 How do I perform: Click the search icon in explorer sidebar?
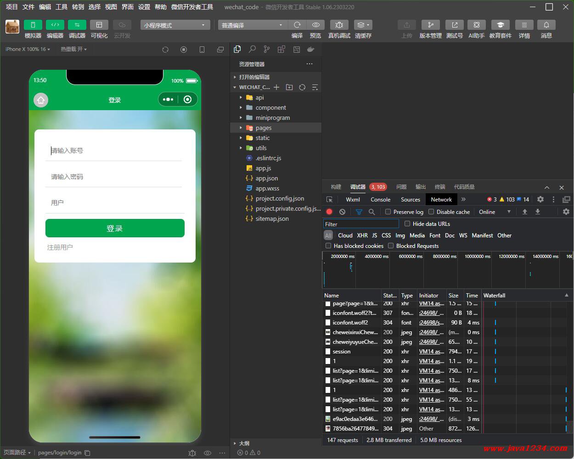(252, 49)
